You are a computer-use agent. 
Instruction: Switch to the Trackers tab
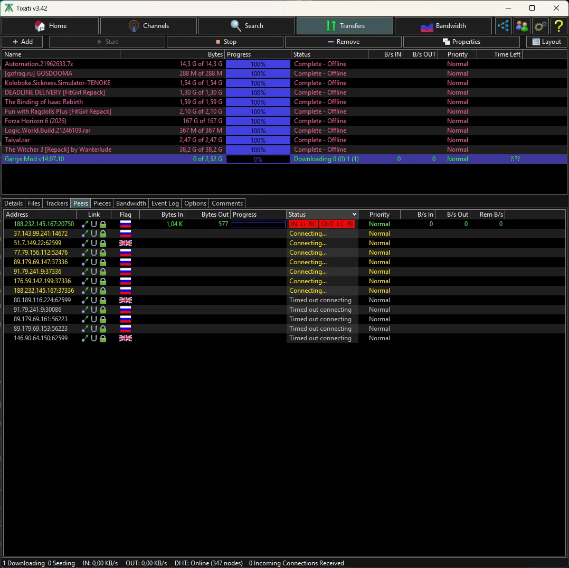point(56,203)
